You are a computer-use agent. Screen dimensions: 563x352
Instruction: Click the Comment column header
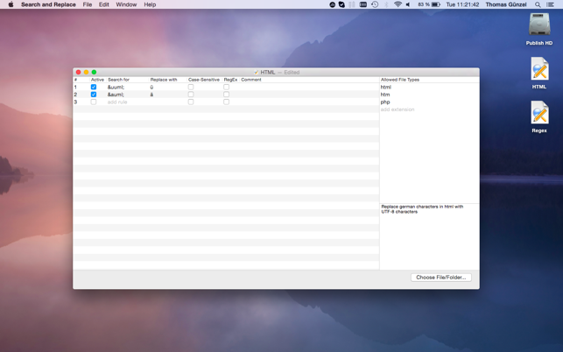251,80
